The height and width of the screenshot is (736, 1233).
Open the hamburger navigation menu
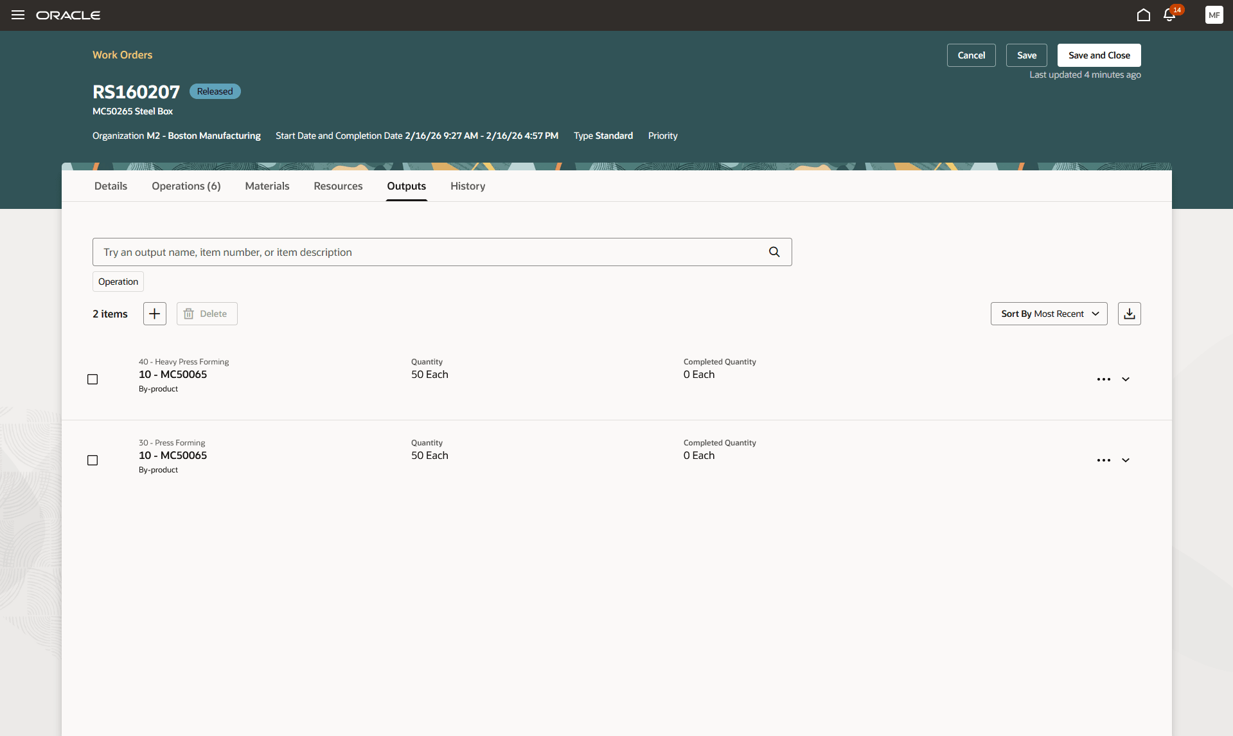point(18,15)
